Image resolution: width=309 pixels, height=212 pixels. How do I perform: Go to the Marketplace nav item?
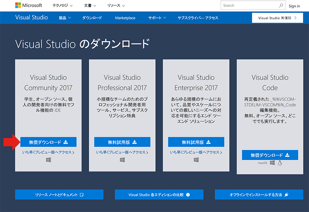click(x=125, y=18)
